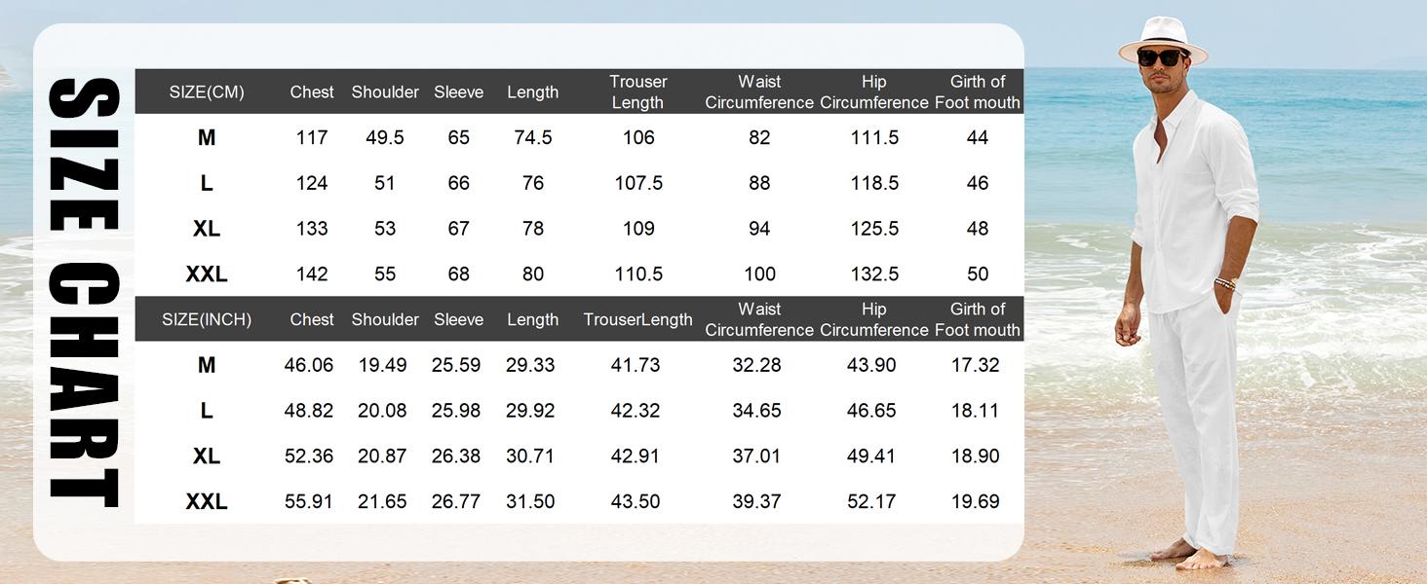The width and height of the screenshot is (1427, 584).
Task: Click the hip value 43.90
Action: click(871, 365)
